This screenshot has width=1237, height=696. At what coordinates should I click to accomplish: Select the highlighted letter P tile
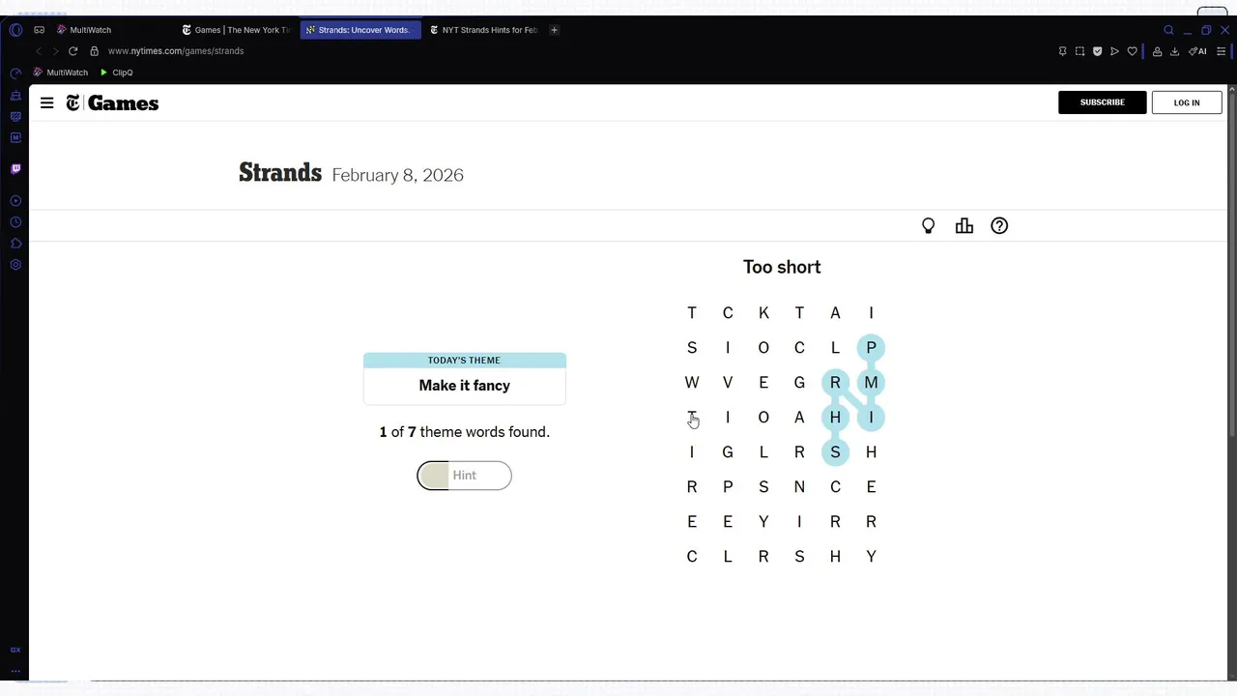point(871,348)
